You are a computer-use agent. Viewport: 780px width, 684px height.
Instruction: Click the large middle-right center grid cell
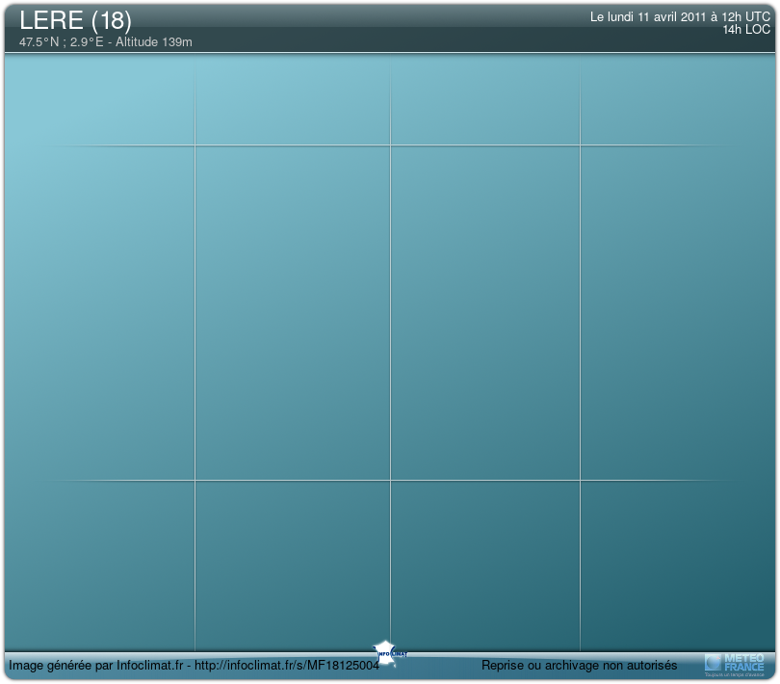click(x=484, y=313)
